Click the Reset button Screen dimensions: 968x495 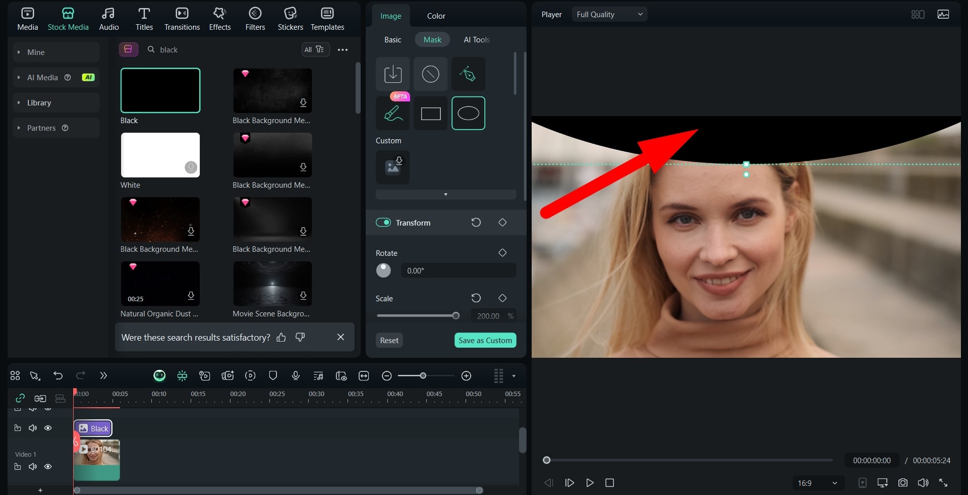(x=389, y=340)
